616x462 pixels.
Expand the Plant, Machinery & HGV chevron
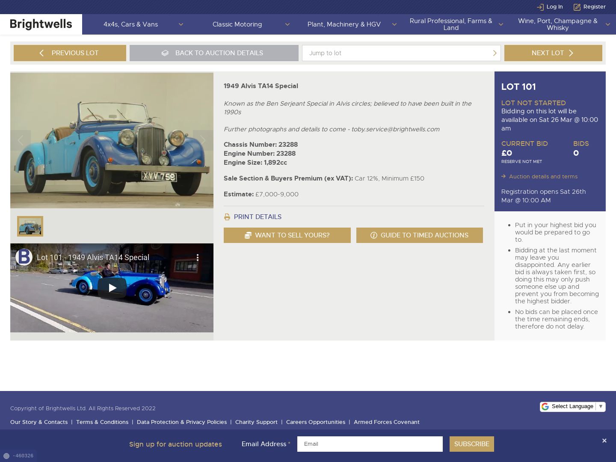click(x=394, y=24)
